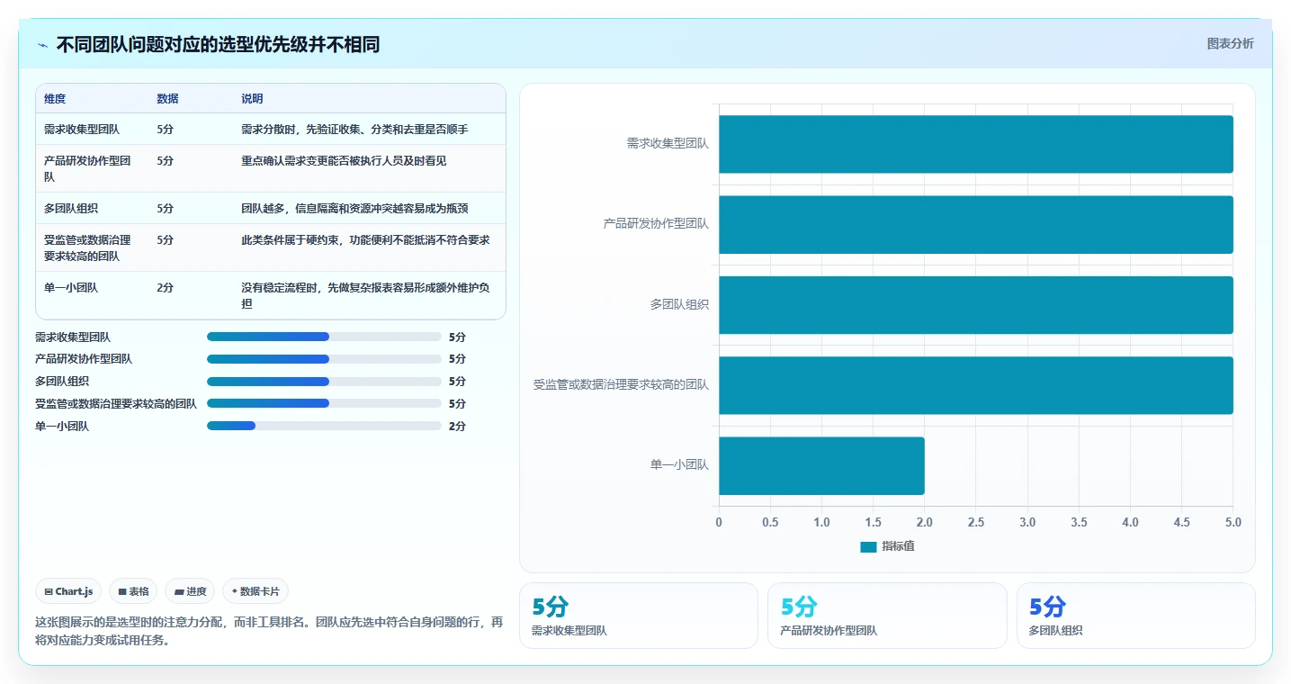Click the 单一小团队 chart bar
The width and height of the screenshot is (1291, 684).
pyautogui.click(x=821, y=465)
